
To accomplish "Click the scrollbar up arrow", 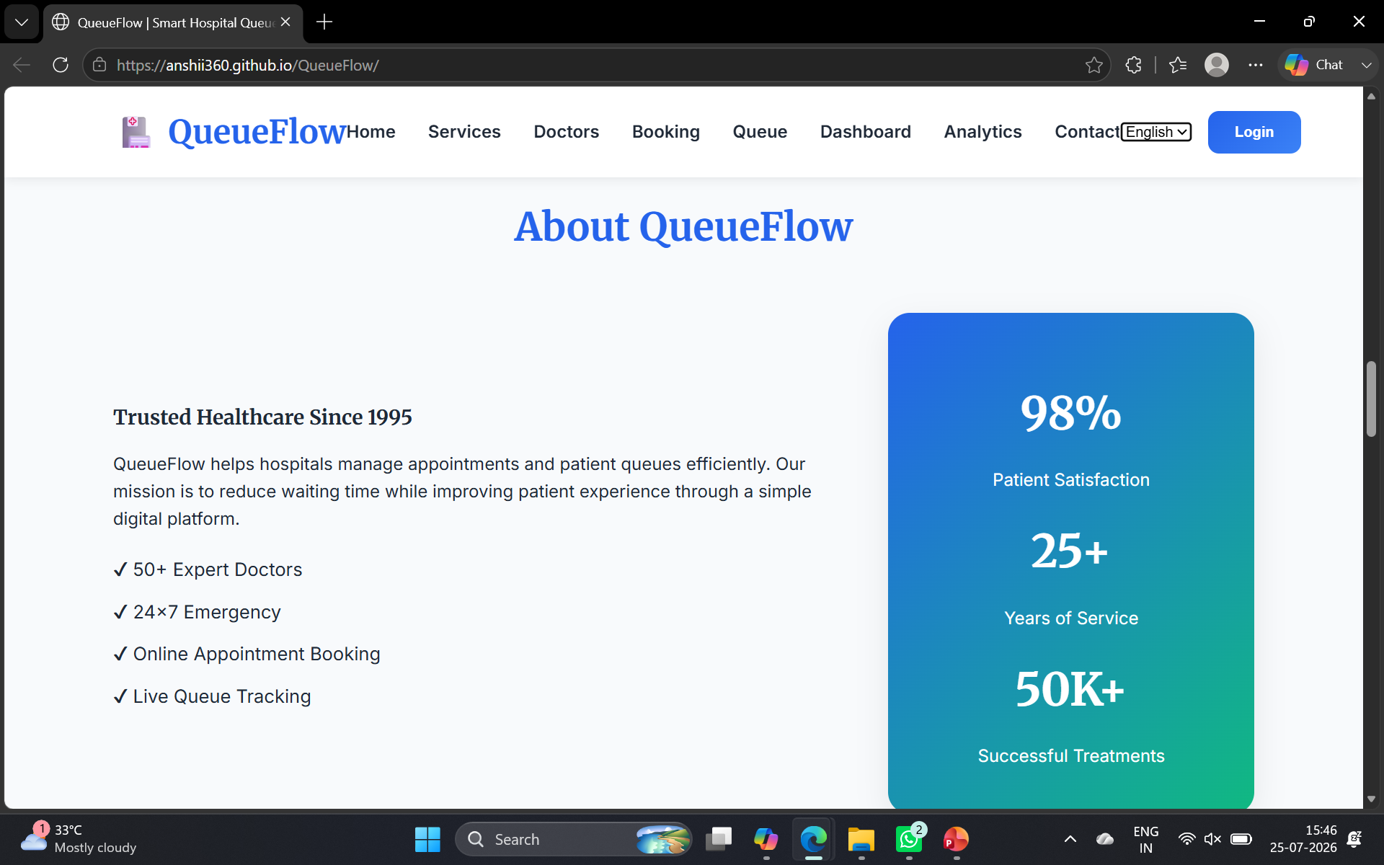I will [x=1371, y=96].
